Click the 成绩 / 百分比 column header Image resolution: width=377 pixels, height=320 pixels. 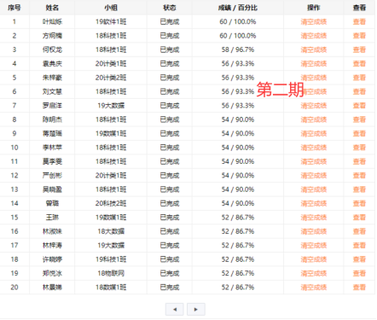[238, 8]
